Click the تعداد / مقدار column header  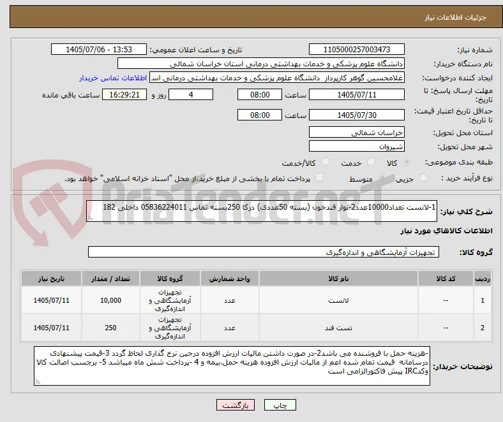110,279
